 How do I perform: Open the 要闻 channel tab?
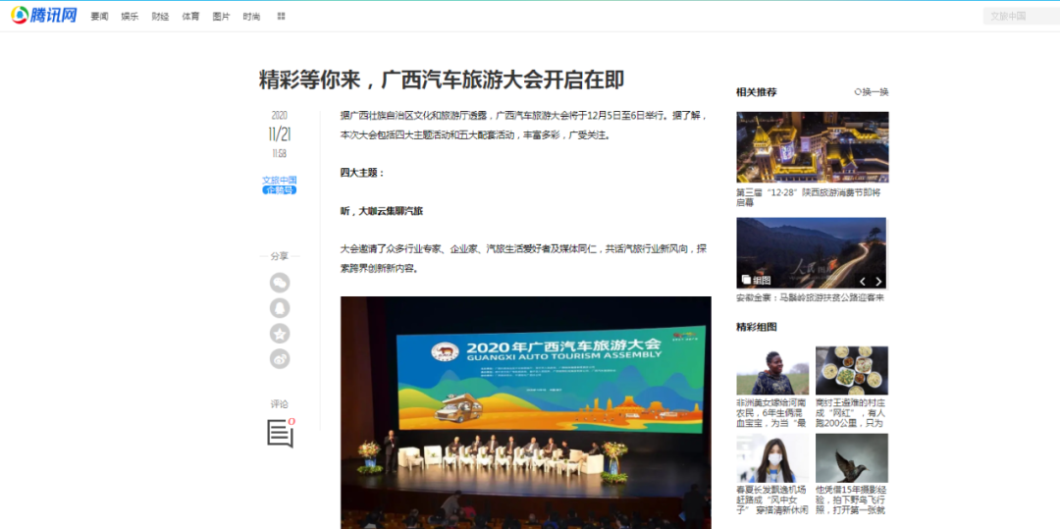click(x=99, y=17)
